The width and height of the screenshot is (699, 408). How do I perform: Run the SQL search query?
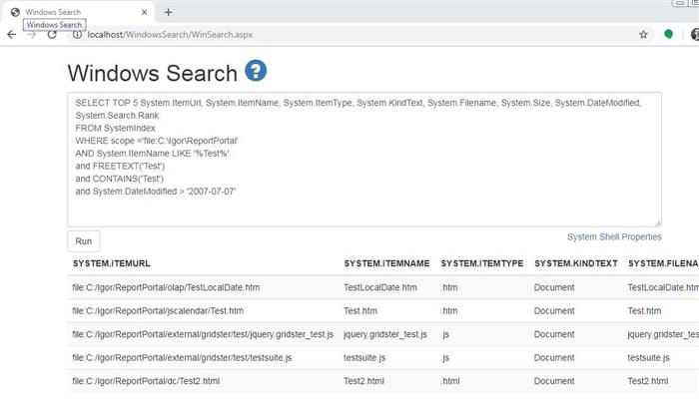coord(83,241)
